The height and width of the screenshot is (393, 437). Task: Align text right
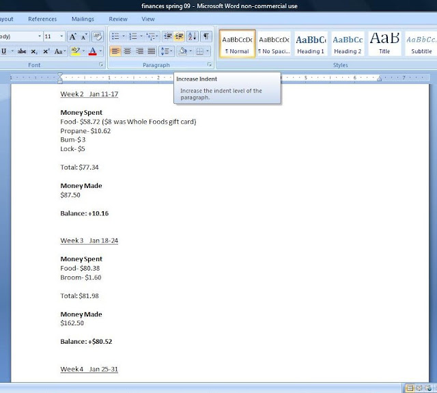(x=139, y=51)
